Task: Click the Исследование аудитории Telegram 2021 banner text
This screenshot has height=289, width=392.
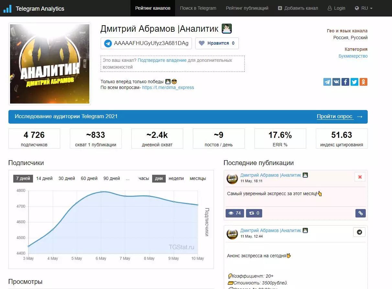Action: [x=66, y=117]
